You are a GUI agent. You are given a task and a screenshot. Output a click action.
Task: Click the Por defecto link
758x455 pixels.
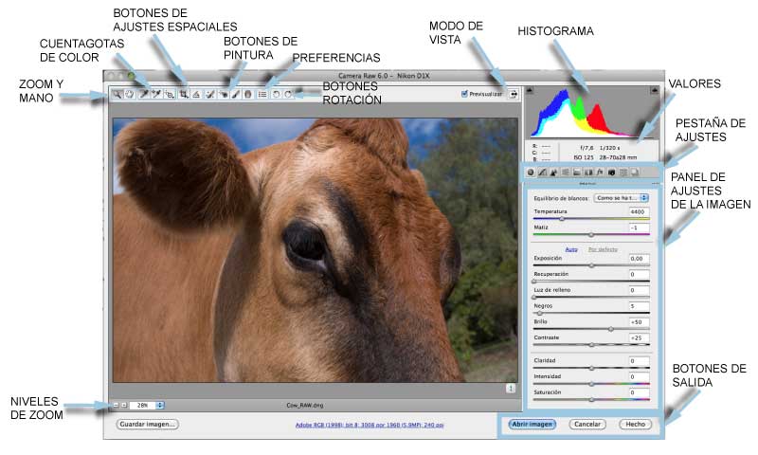pyautogui.click(x=603, y=249)
